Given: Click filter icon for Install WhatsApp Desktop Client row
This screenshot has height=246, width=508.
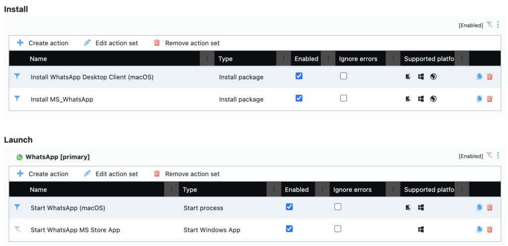Looking at the screenshot, I should point(17,76).
